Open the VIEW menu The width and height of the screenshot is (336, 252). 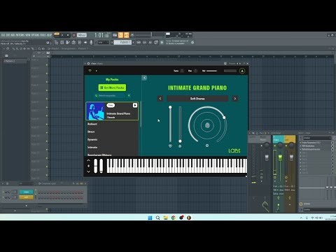[27, 35]
